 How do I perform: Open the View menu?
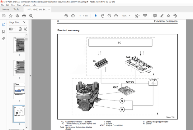13,5
